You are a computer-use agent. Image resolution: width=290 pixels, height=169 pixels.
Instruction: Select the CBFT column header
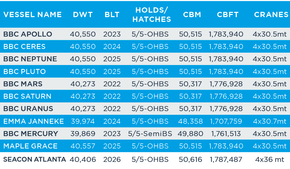228,14
